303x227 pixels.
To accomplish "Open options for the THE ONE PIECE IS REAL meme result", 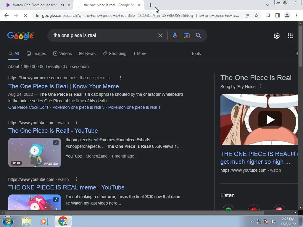I will click(76, 179).
